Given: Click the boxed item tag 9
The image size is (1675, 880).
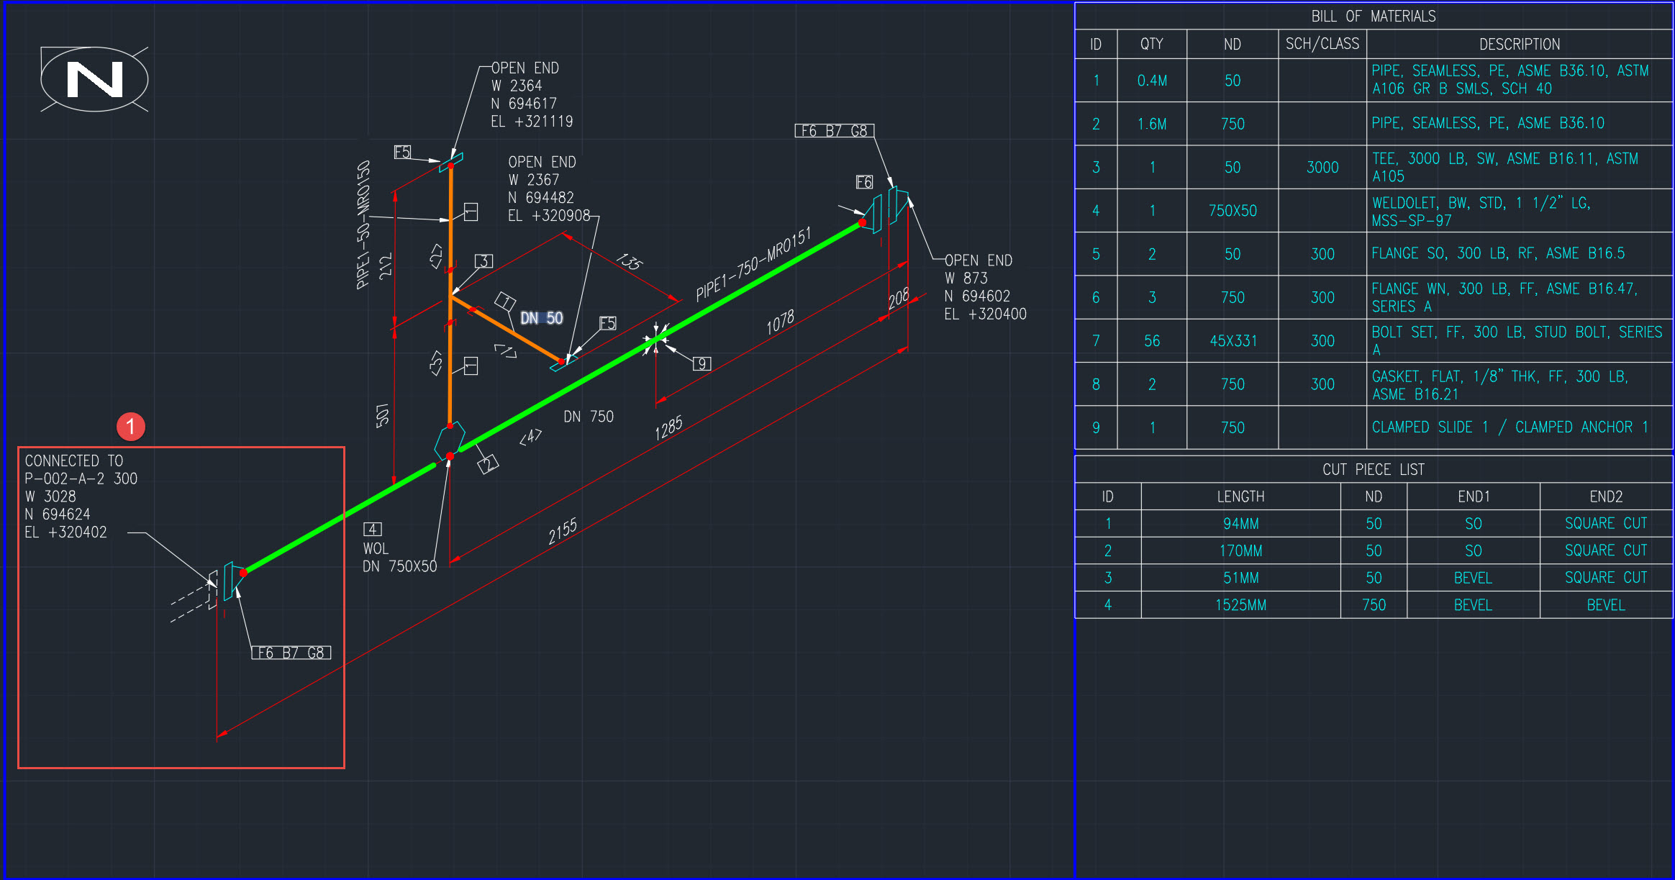Looking at the screenshot, I should pyautogui.click(x=702, y=364).
